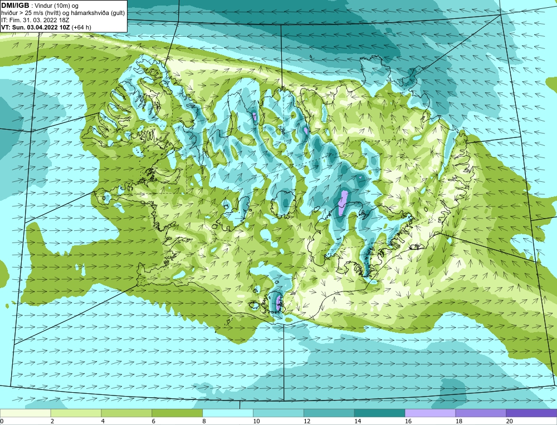557x425 pixels.
Task: Click the light green 2–4 m/s legend swatch
Action: 76,413
